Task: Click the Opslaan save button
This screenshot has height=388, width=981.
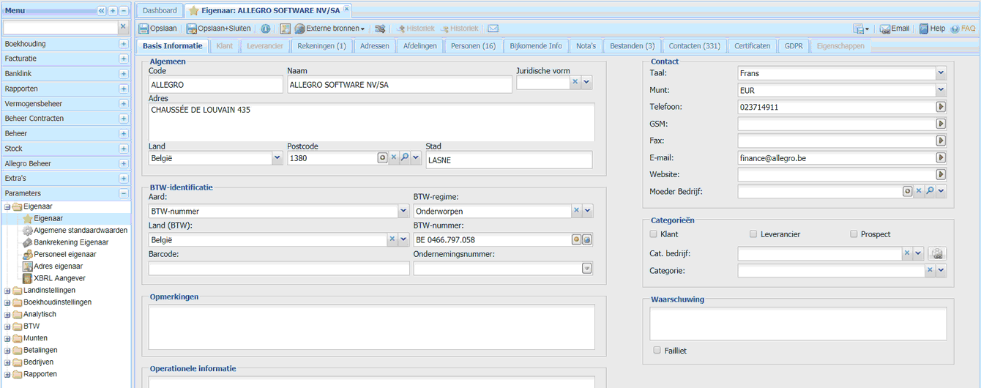Action: click(x=158, y=29)
